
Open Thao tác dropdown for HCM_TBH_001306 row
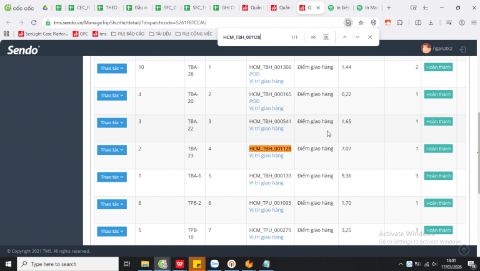click(x=112, y=68)
